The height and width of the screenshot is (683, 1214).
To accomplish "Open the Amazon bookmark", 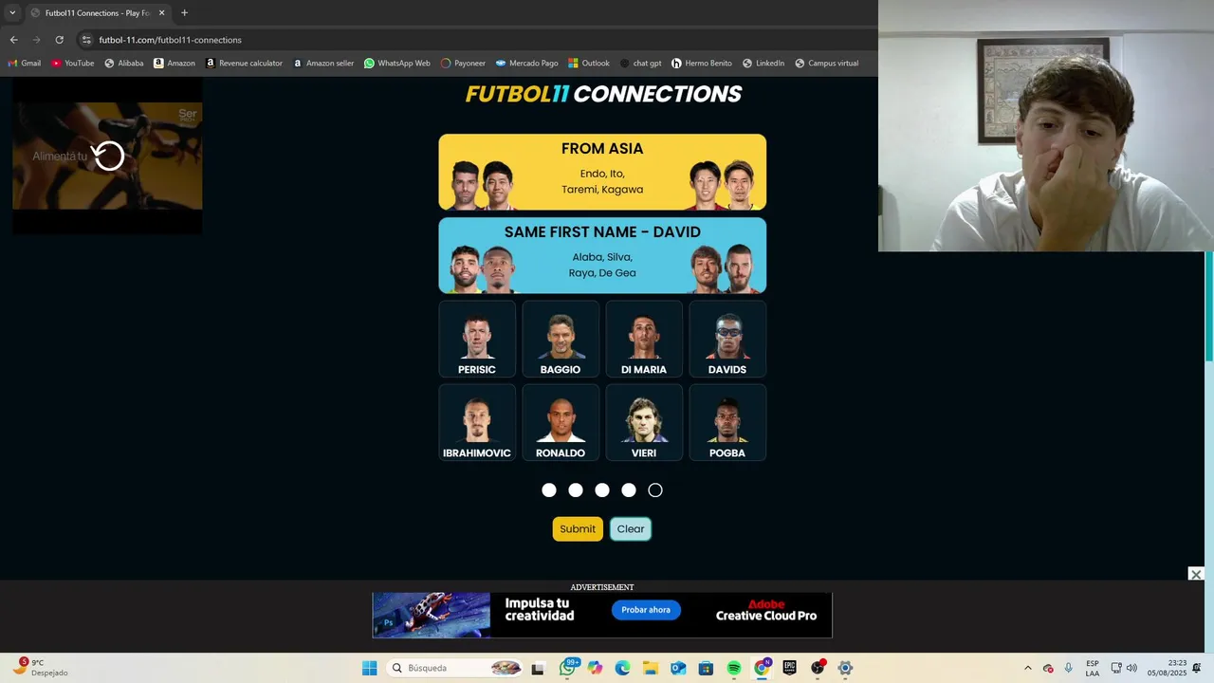I will 175,64.
